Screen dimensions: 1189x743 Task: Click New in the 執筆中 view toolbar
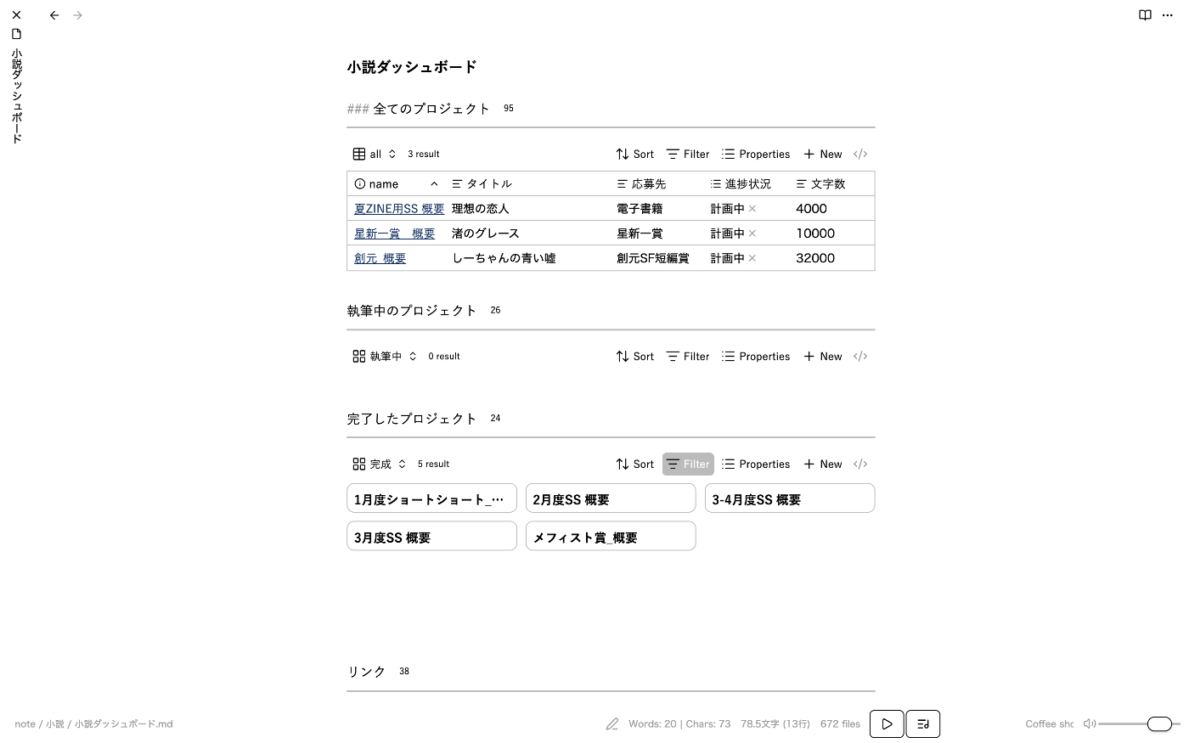pos(822,356)
